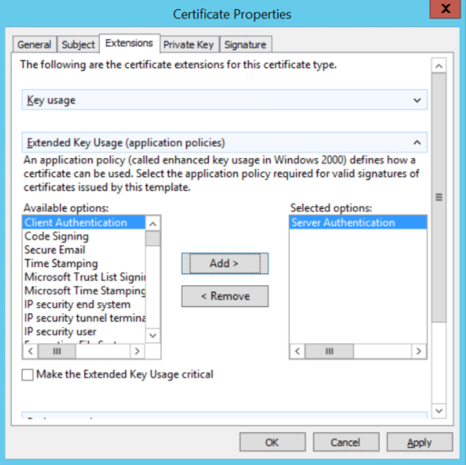Collapse the Extended Key Usage section
The height and width of the screenshot is (465, 466).
(224, 143)
